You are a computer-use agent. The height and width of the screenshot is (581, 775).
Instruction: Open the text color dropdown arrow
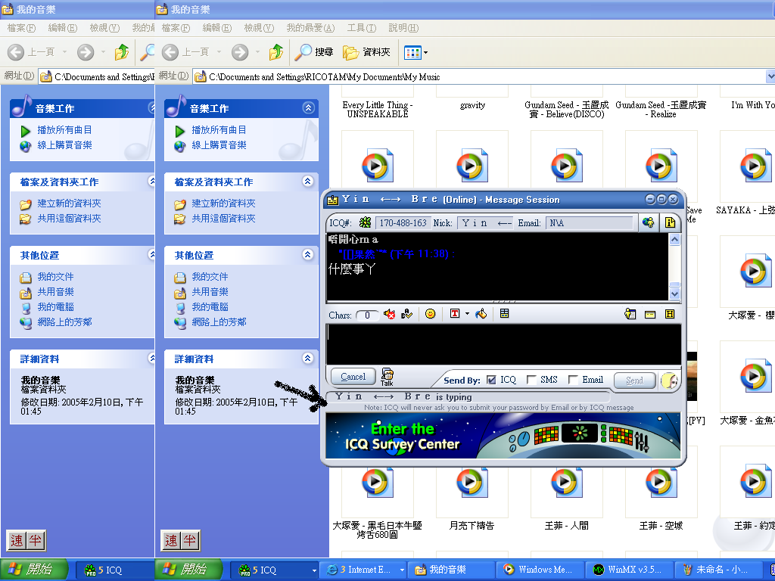click(x=466, y=314)
